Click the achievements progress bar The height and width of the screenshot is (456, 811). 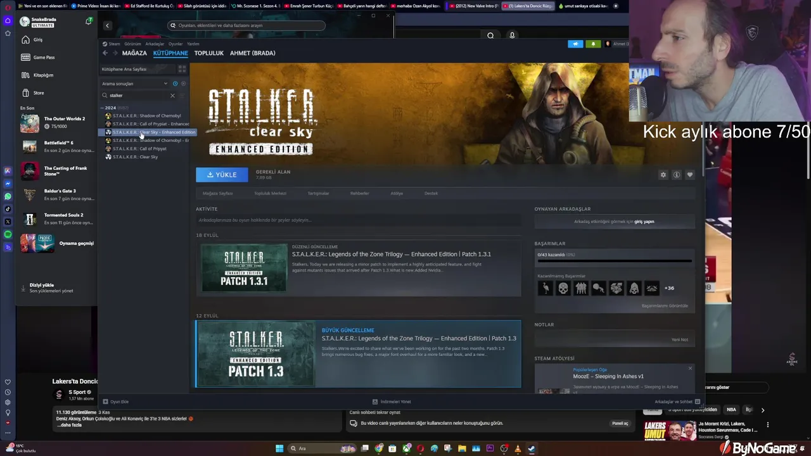[615, 260]
